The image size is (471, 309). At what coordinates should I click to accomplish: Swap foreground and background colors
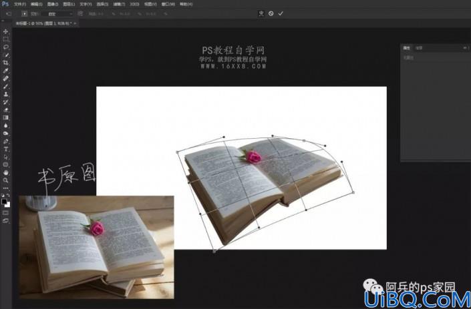[8, 196]
